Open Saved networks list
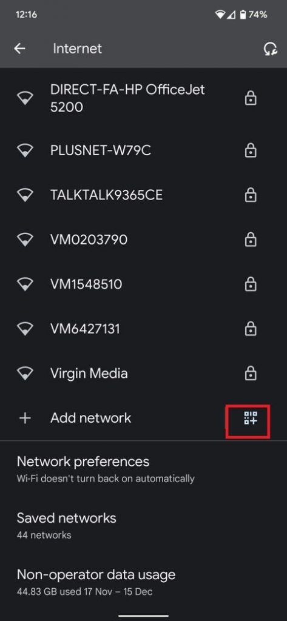 click(x=143, y=525)
